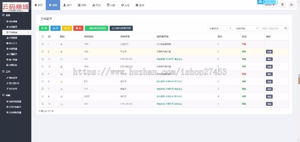The image size is (300, 142).
Task: Click the BTC row coin icon
Action: pyautogui.click(x=61, y=82)
